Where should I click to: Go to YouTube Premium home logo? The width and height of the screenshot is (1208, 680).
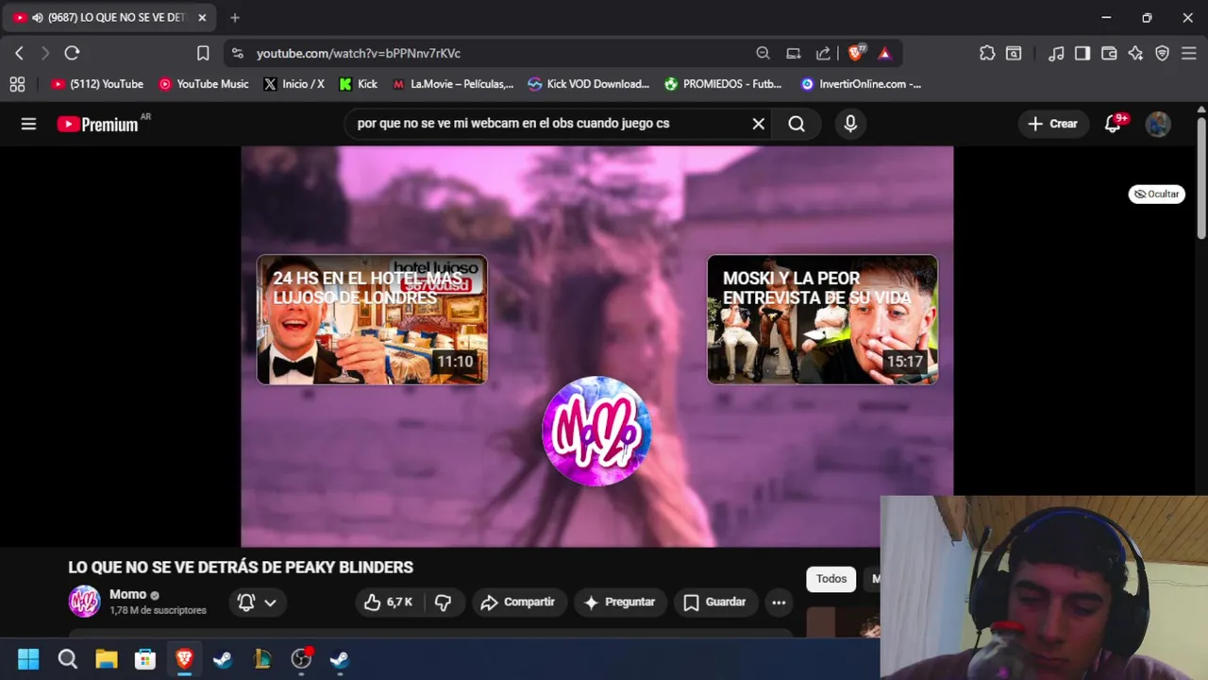pos(97,124)
